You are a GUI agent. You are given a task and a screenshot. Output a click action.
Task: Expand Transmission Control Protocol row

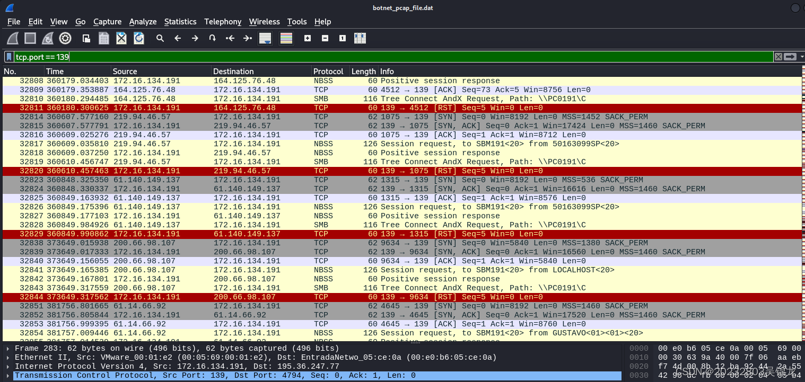point(7,376)
